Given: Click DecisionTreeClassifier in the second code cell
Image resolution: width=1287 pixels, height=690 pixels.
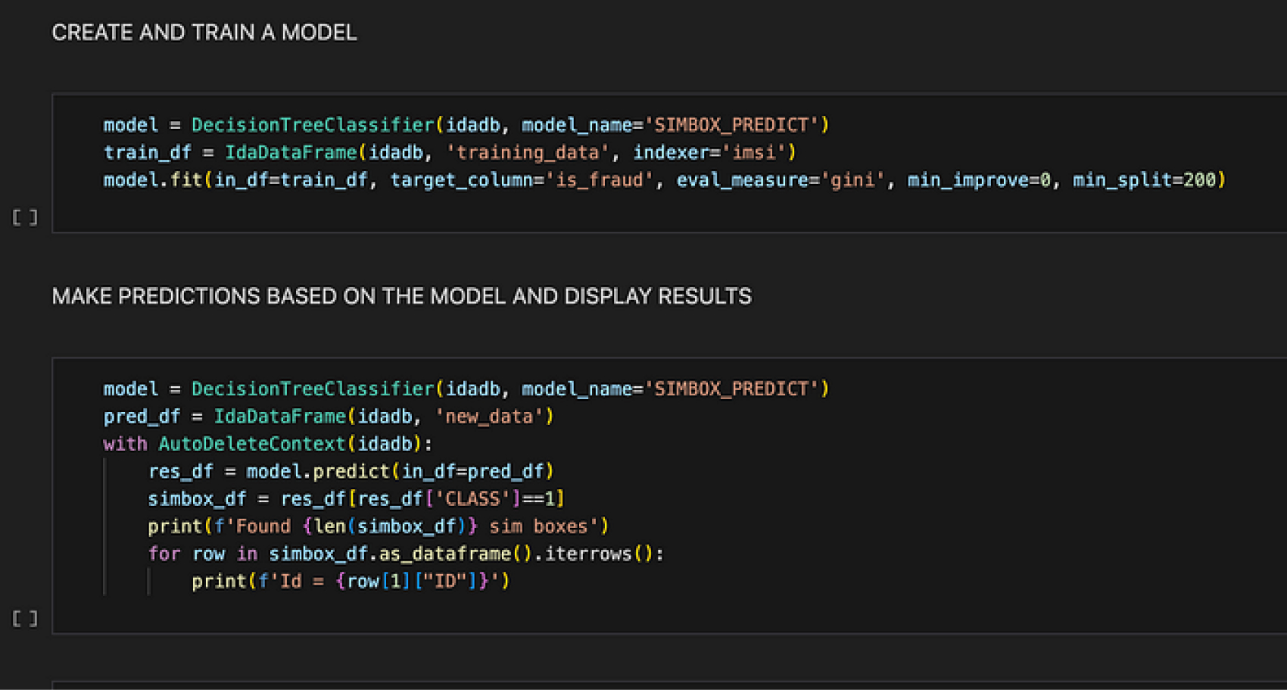Looking at the screenshot, I should tap(313, 389).
